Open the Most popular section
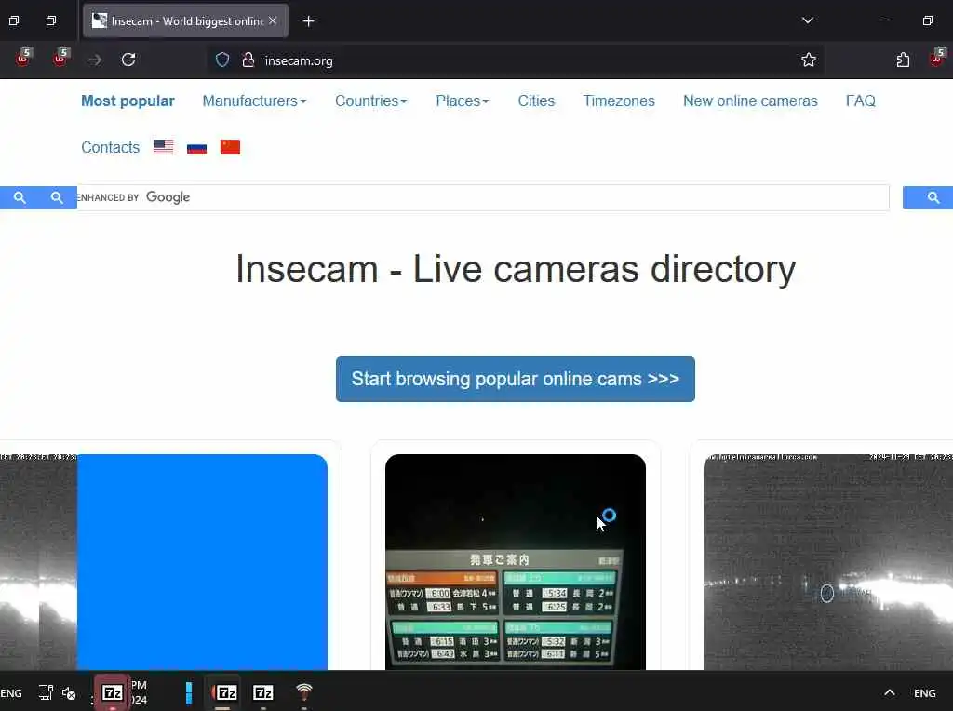The image size is (953, 711). [128, 101]
